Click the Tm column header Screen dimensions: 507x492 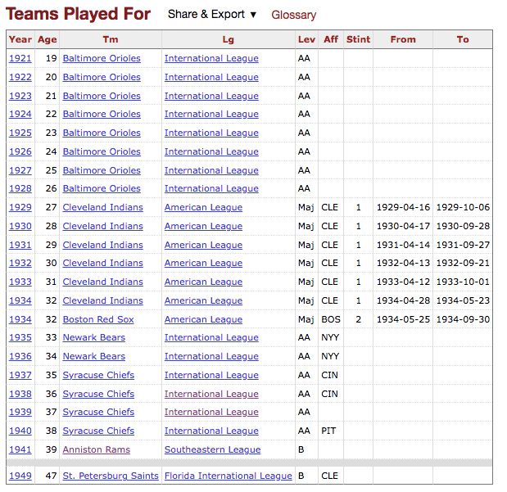click(x=110, y=39)
